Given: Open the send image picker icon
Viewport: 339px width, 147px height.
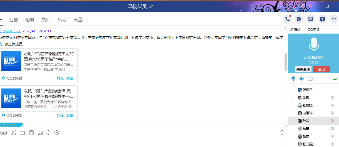Looking at the screenshot, I should click(40, 133).
